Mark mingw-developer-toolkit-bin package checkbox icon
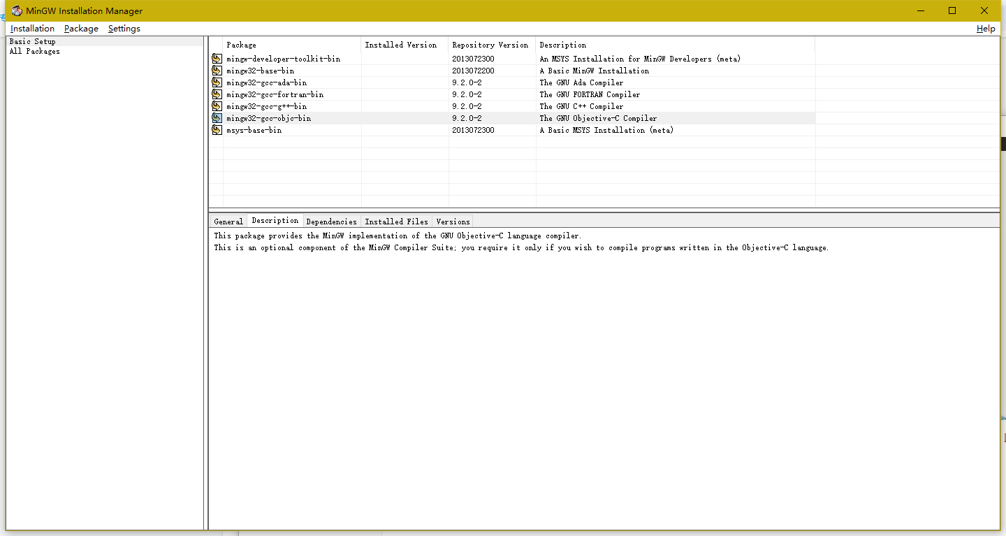 pos(217,59)
